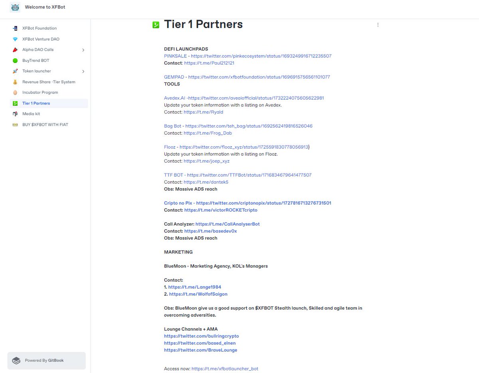This screenshot has height=373, width=479.
Task: Open XFBot Venture DAO page
Action: coord(41,39)
